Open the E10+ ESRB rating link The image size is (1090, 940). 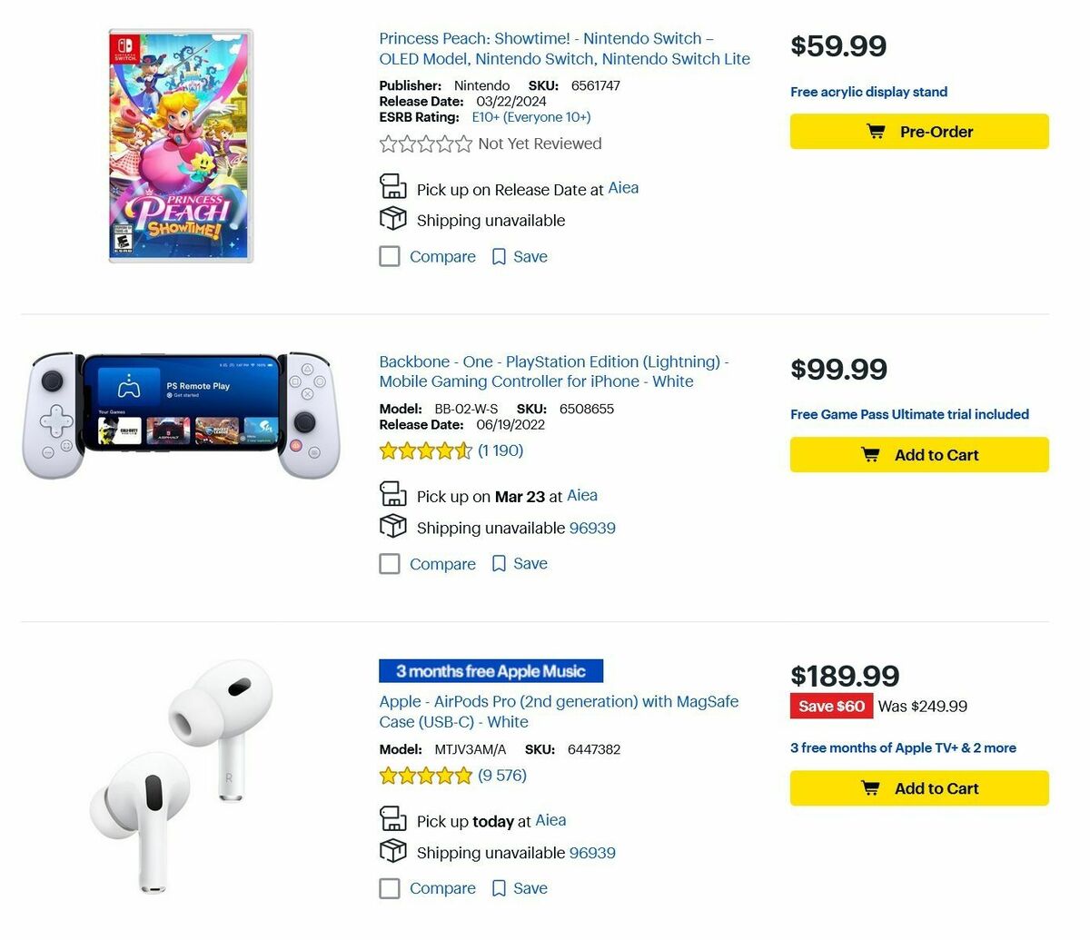tap(529, 116)
